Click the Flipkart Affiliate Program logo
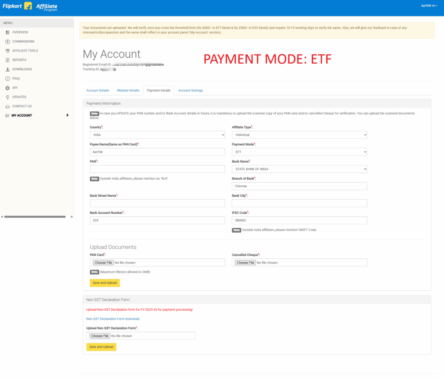This screenshot has height=378, width=444. point(30,6)
